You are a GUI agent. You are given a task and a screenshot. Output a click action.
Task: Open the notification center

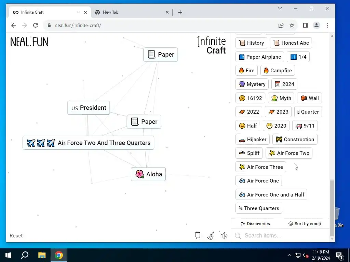point(339,255)
